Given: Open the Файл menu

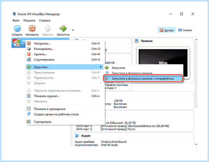Looking at the screenshot, I should click(16, 21).
